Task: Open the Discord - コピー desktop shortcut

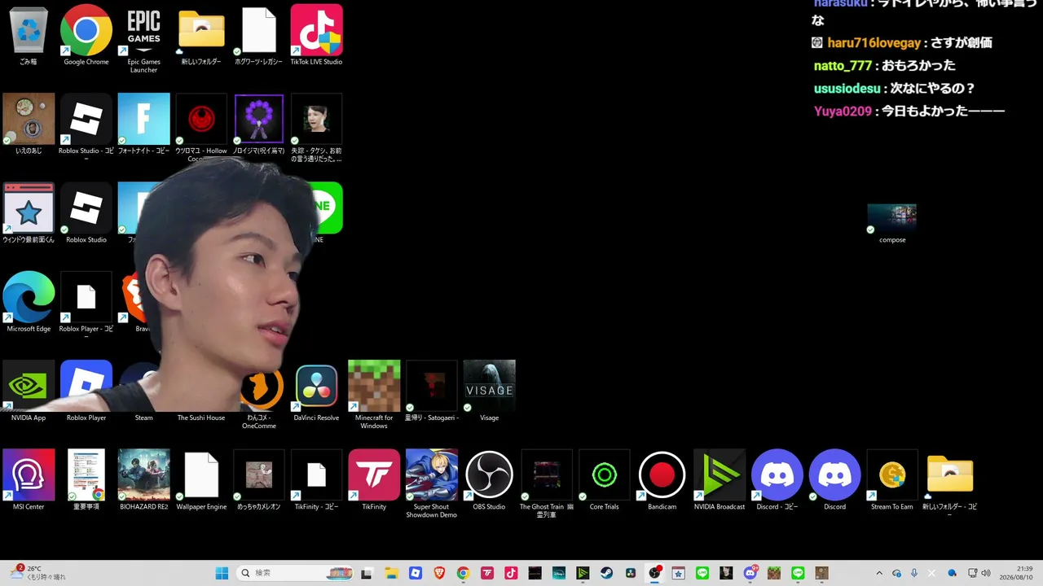Action: pyautogui.click(x=777, y=480)
